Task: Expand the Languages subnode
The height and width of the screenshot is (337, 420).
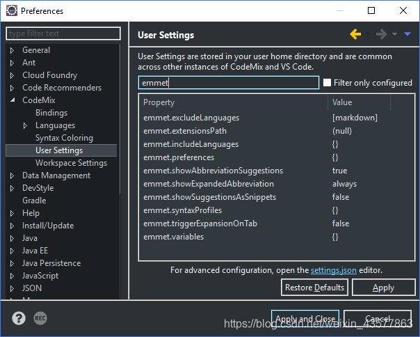Action: [x=25, y=125]
